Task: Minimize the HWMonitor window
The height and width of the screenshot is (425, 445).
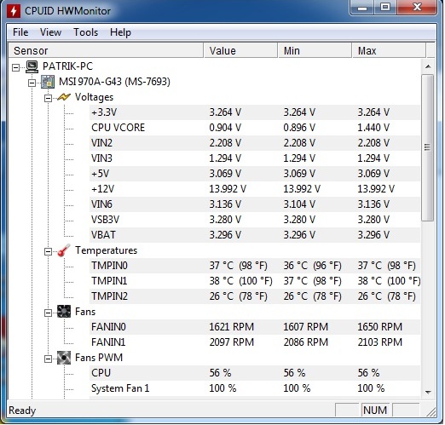Action: 362,7
